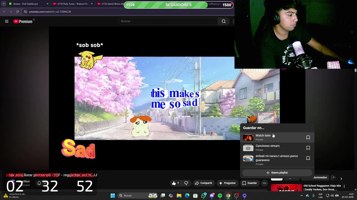Reload the page with the browser refresh icon
Image resolution: width=357 pixels, height=200 pixels.
tap(17, 12)
